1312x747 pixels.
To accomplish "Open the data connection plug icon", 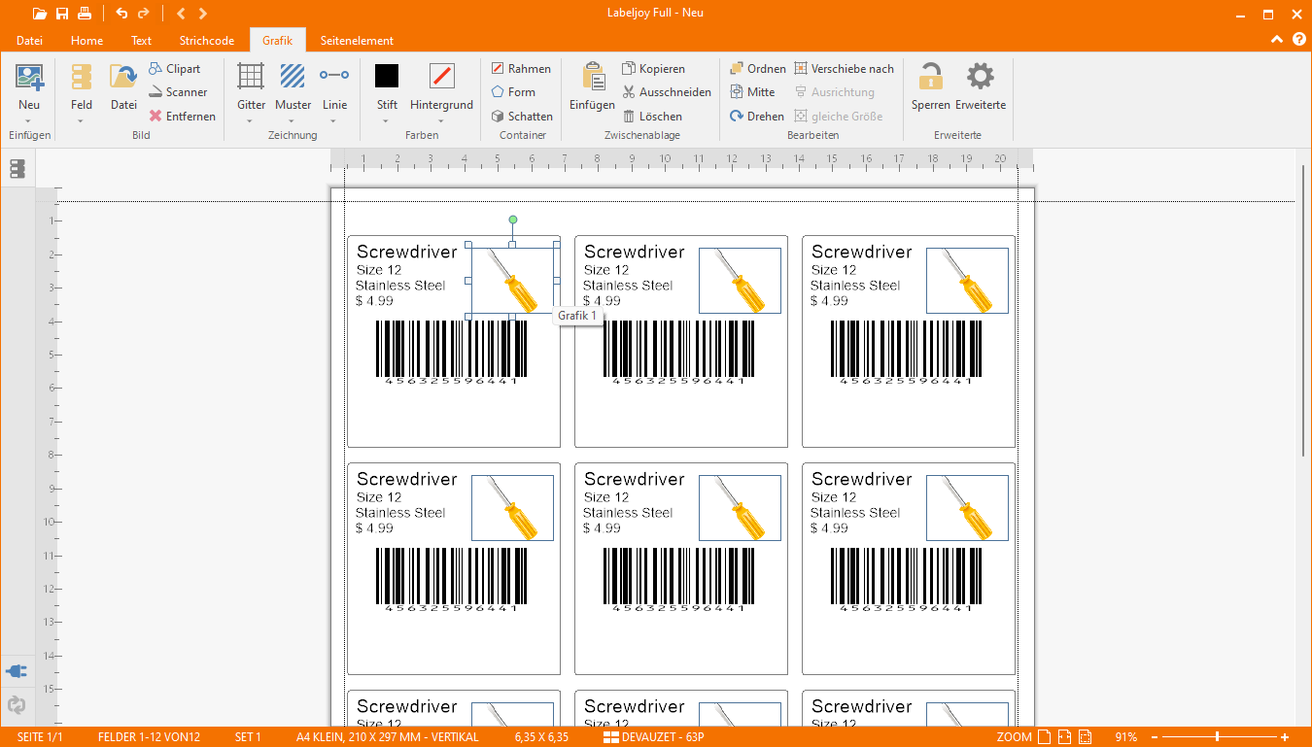I will coord(17,670).
